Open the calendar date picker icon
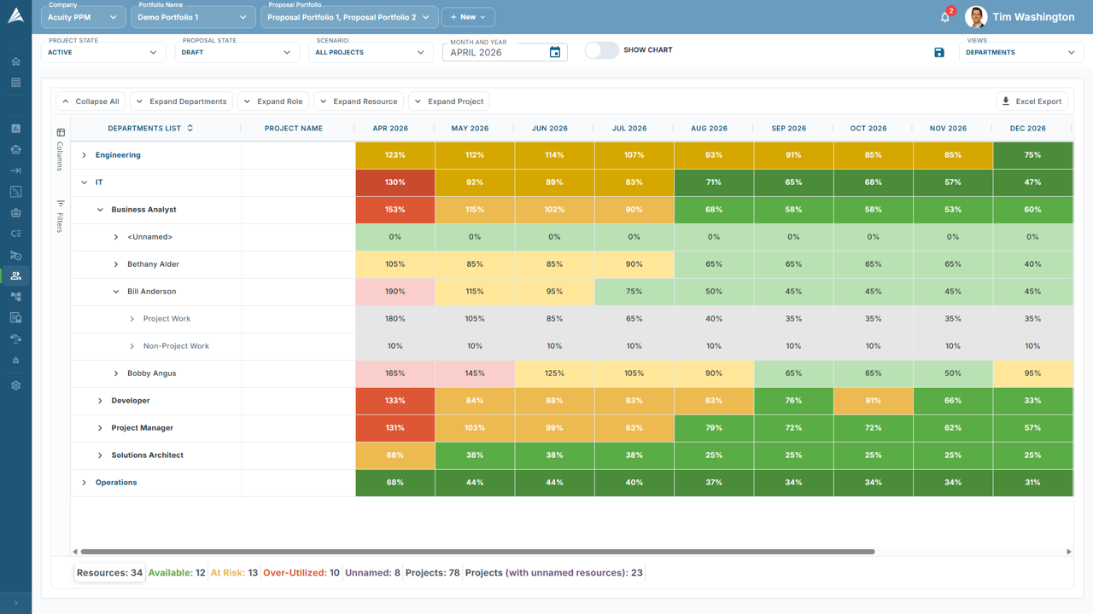The image size is (1093, 614). coord(555,53)
